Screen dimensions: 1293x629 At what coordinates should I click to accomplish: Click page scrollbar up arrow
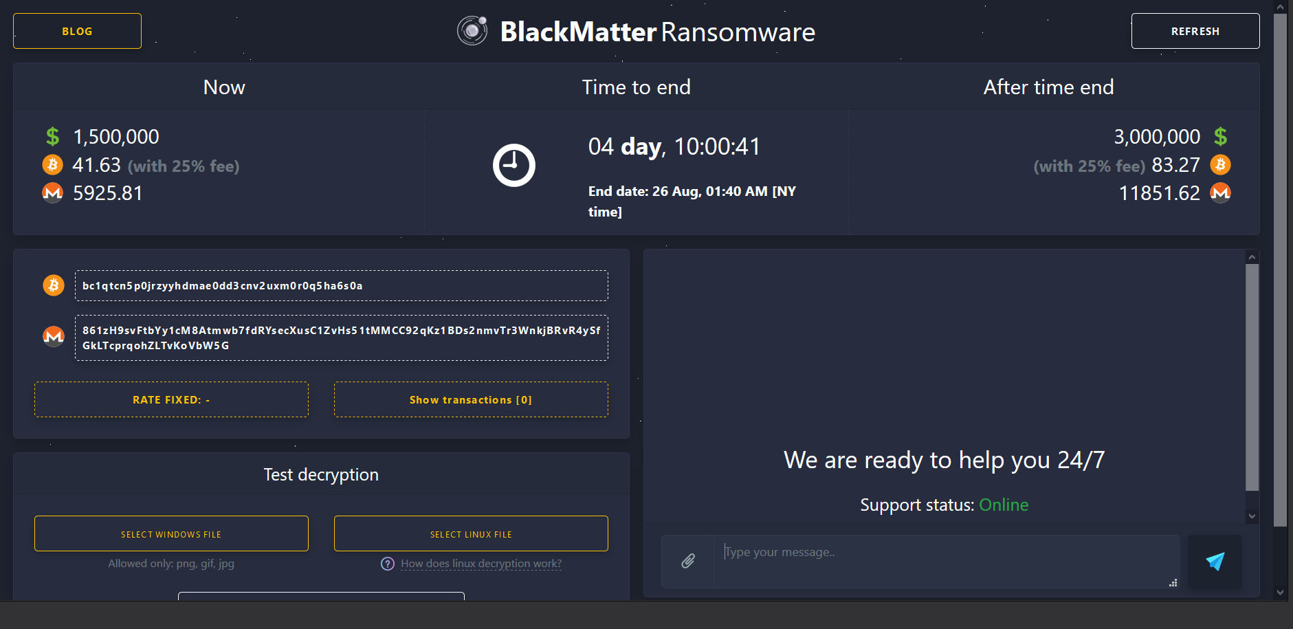point(1280,7)
